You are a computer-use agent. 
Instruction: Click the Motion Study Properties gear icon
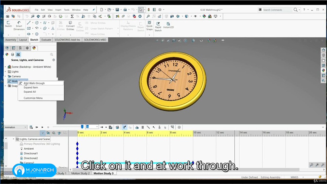coord(179,127)
